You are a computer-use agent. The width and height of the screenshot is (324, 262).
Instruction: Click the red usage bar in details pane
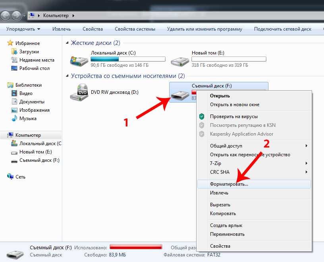tap(136, 247)
